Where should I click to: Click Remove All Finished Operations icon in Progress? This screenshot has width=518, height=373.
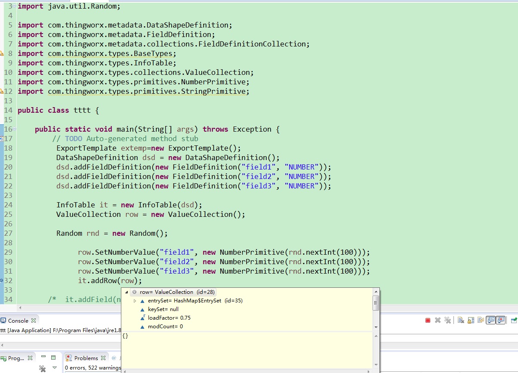tap(42, 368)
